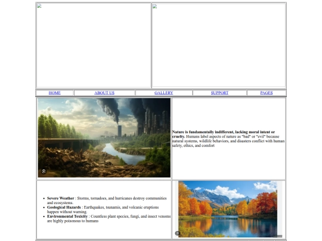Click lens icon on pollution image corner
Screen dimensions: 322x241
(44, 171)
